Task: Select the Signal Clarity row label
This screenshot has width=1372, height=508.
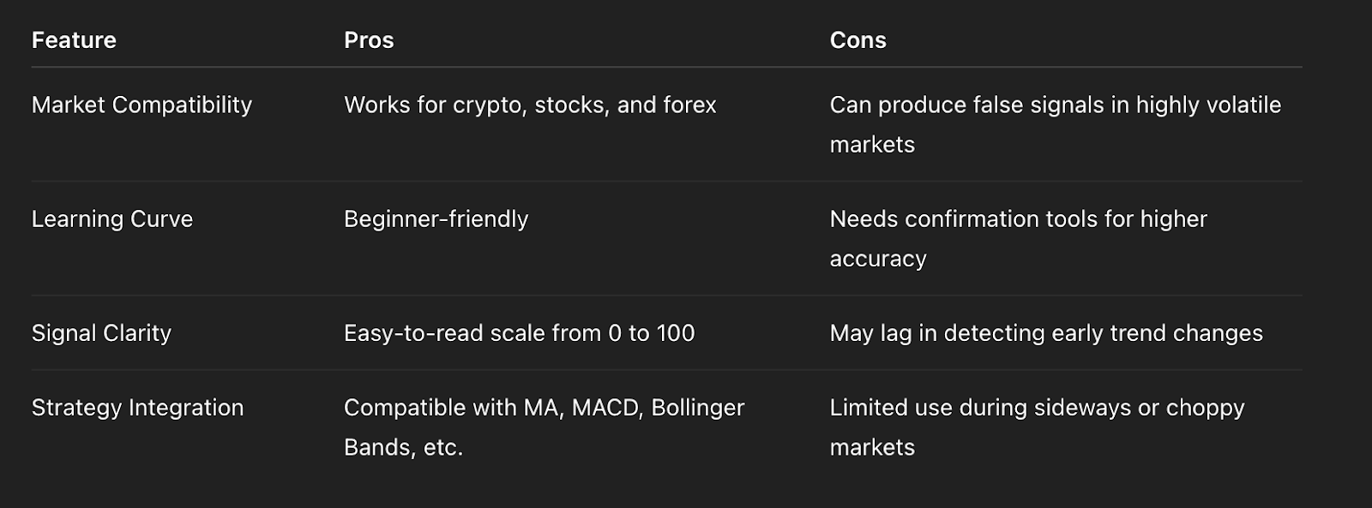Action: pyautogui.click(x=101, y=333)
